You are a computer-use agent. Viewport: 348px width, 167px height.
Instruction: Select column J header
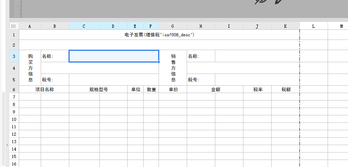coord(257,26)
